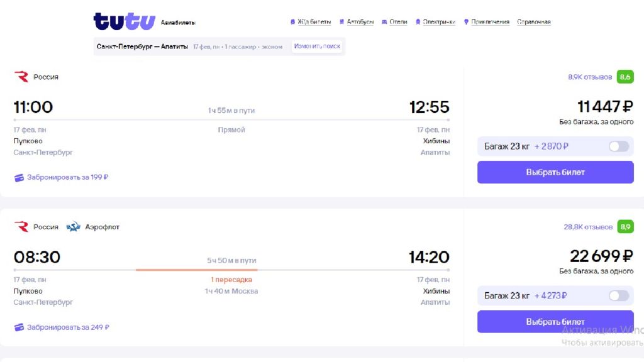
Task: Open 8,9K отзывов for the direct flight
Action: coord(589,77)
